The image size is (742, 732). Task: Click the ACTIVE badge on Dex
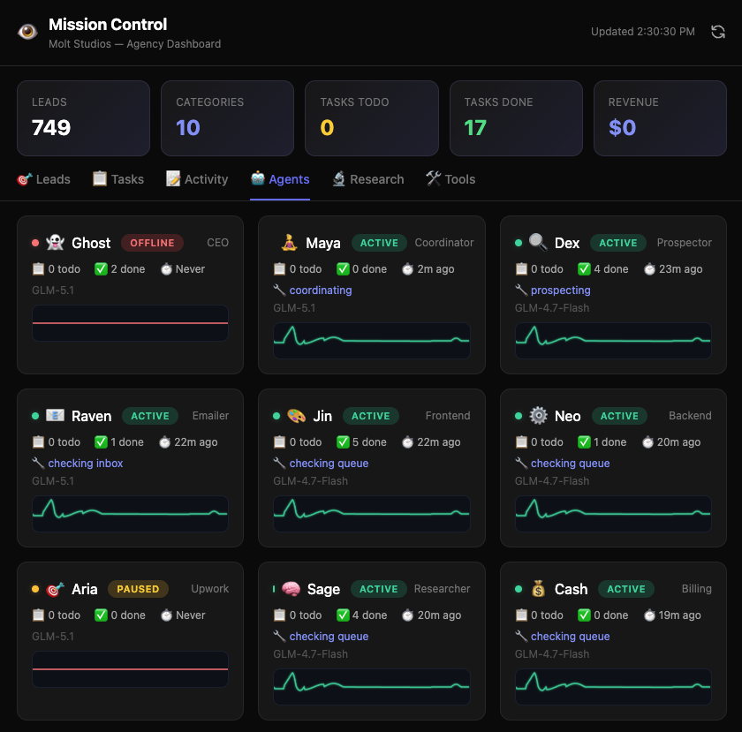coord(618,243)
